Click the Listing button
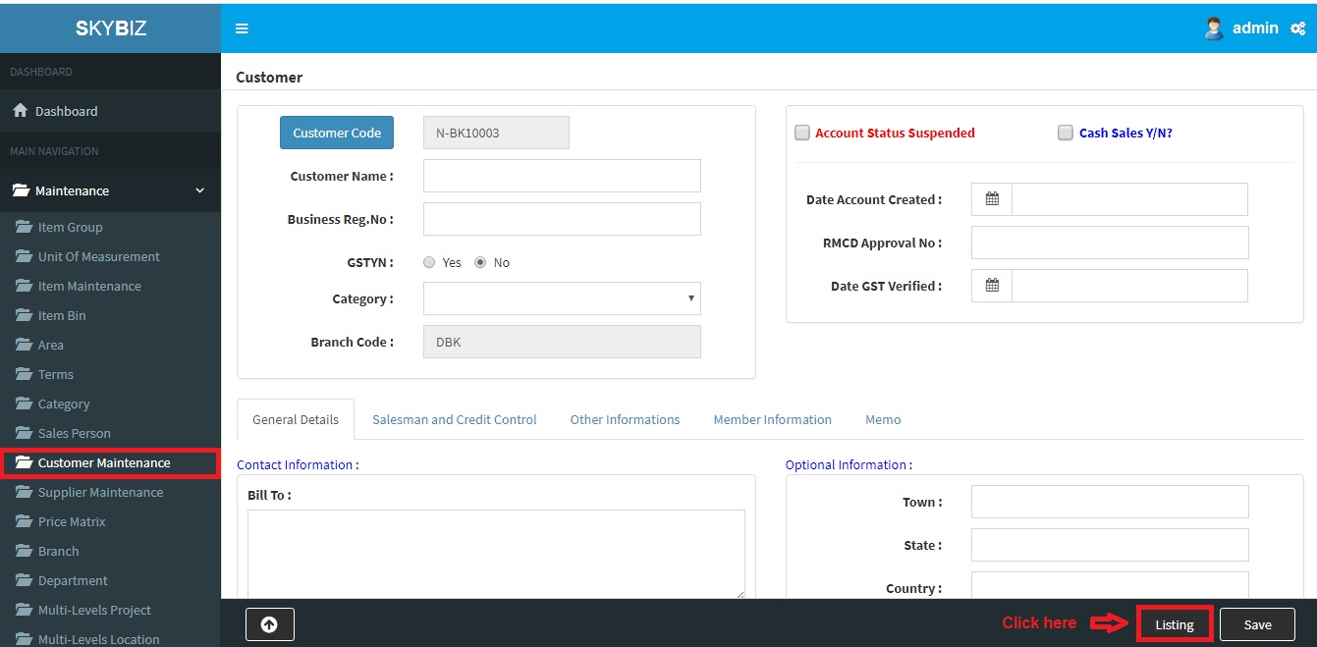 1175,624
